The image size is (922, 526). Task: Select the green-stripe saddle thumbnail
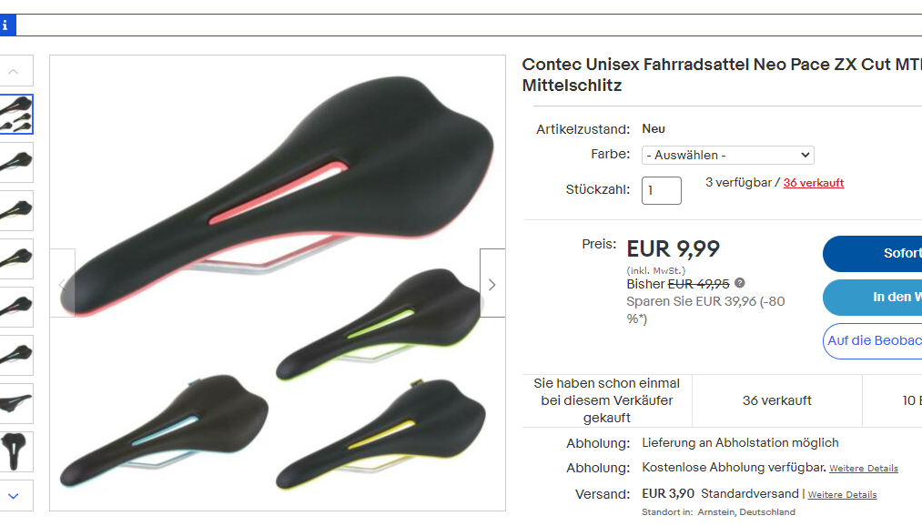click(15, 210)
